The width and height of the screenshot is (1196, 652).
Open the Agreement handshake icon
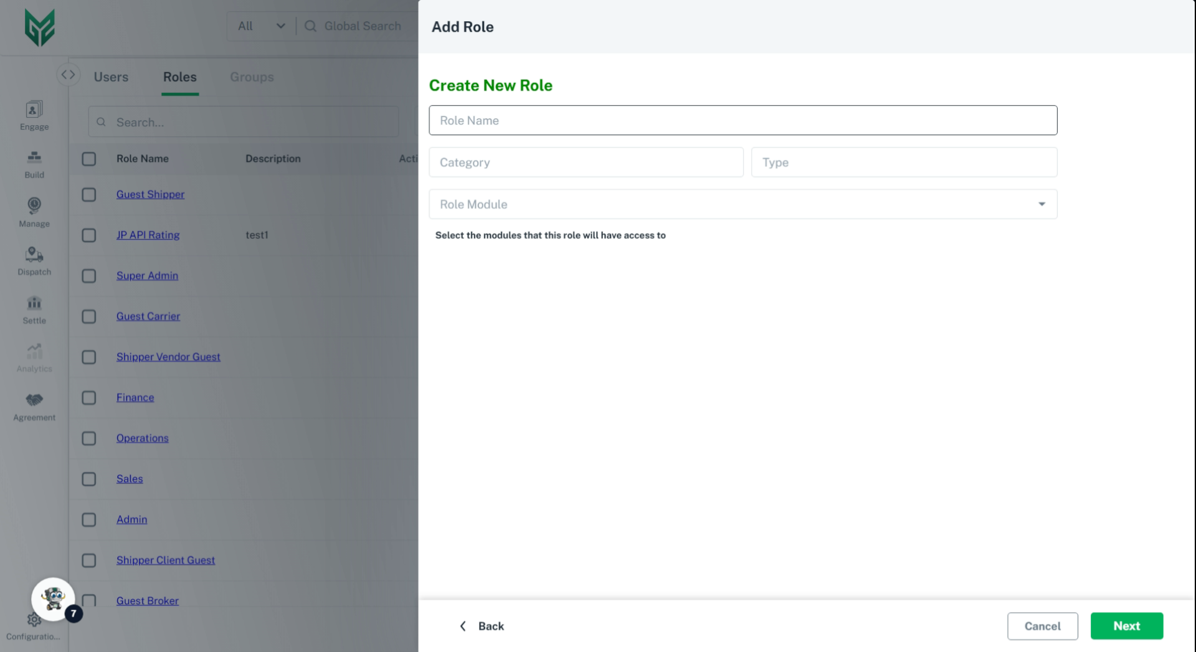click(34, 400)
